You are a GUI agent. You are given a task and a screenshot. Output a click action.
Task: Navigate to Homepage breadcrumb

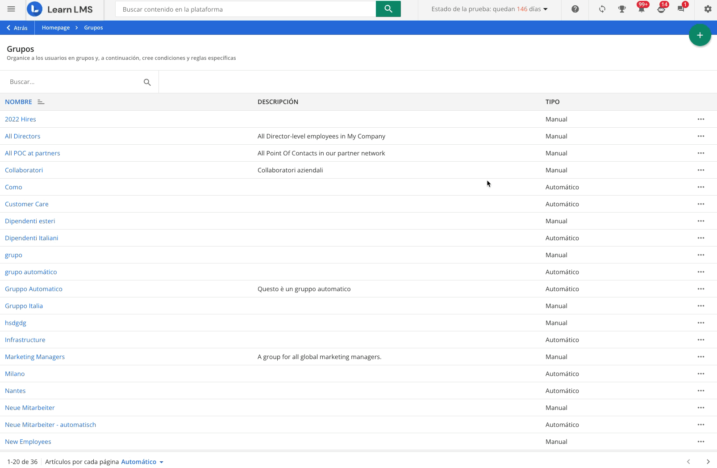(55, 27)
